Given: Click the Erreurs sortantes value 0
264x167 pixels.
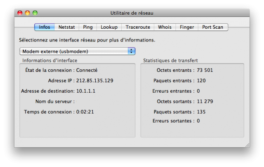Looking at the screenshot, I should point(198,121).
